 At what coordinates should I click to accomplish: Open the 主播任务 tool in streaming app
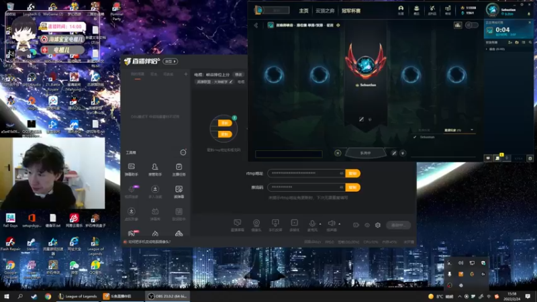tap(179, 170)
